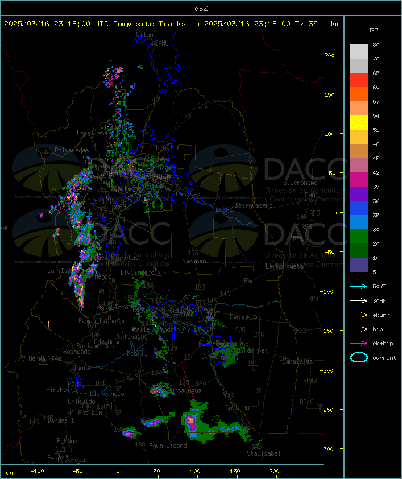
Task: Click the -250 tick on right axis
Action: coord(328,410)
